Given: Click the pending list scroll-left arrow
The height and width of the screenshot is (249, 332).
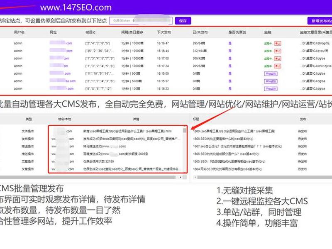Looking at the screenshot, I should (195, 177).
